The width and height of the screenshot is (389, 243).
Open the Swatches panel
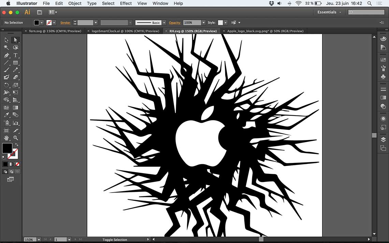(383, 60)
